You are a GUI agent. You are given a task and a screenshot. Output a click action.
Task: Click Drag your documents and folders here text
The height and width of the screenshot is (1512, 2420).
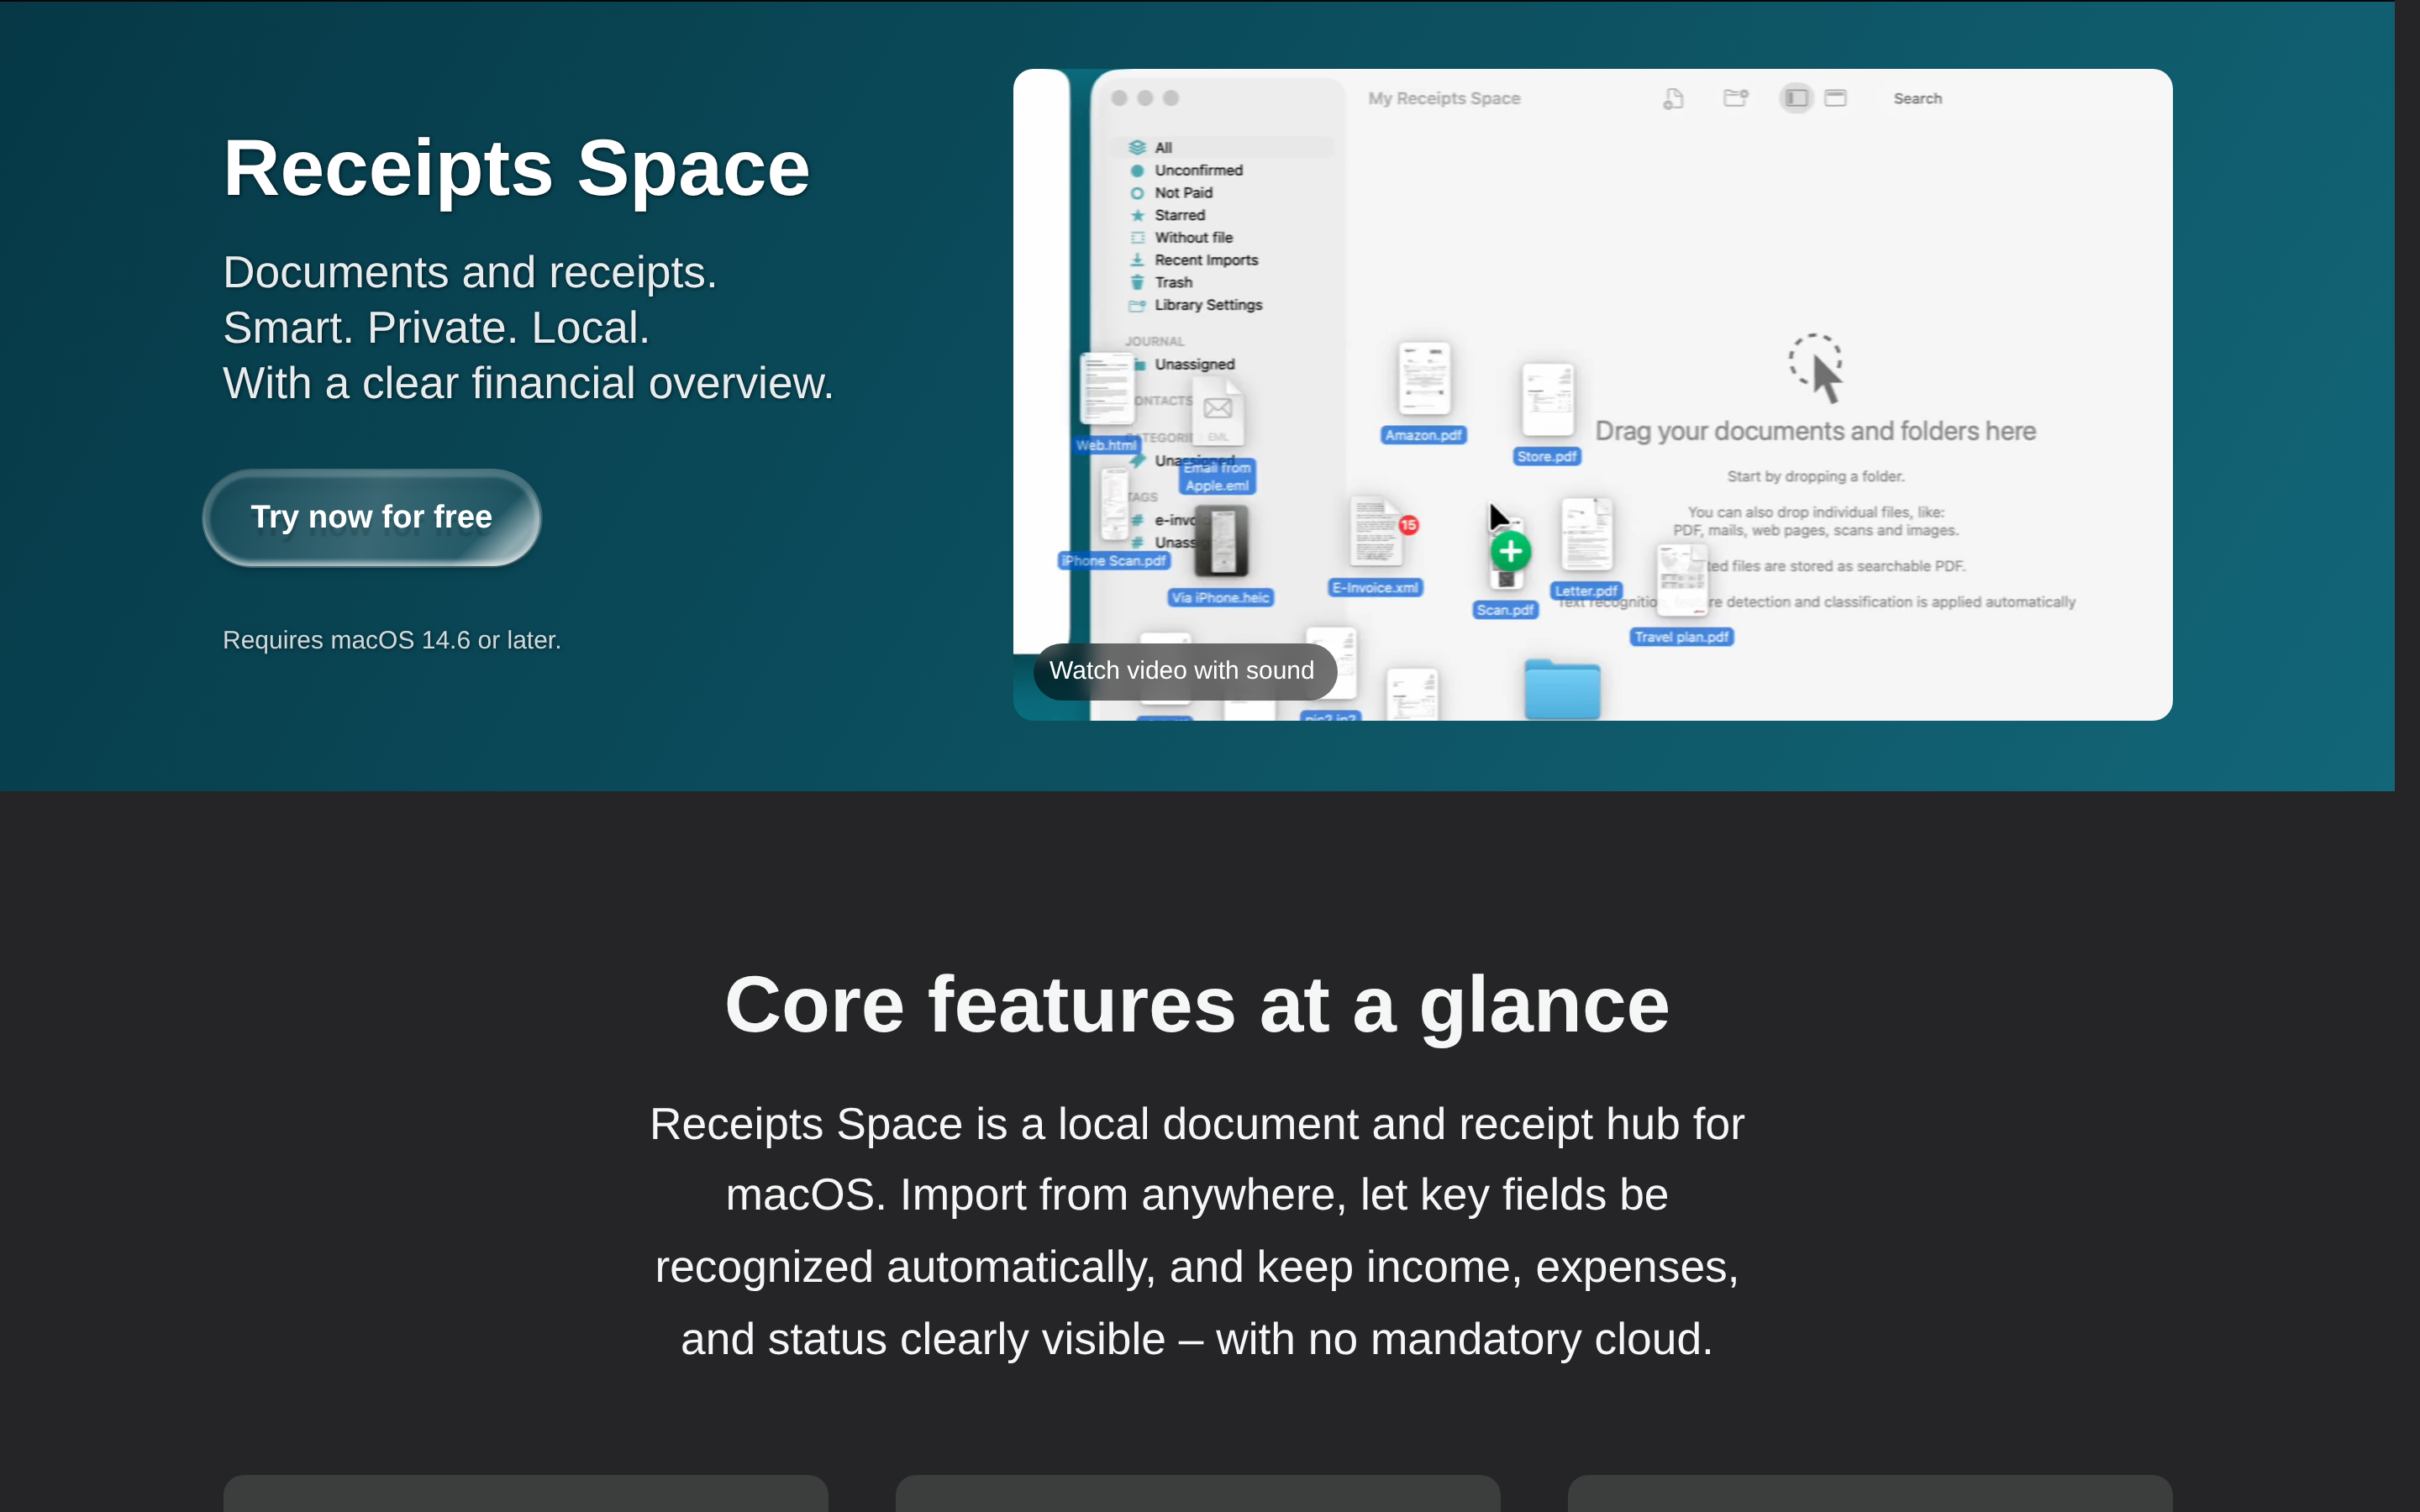tap(1815, 431)
